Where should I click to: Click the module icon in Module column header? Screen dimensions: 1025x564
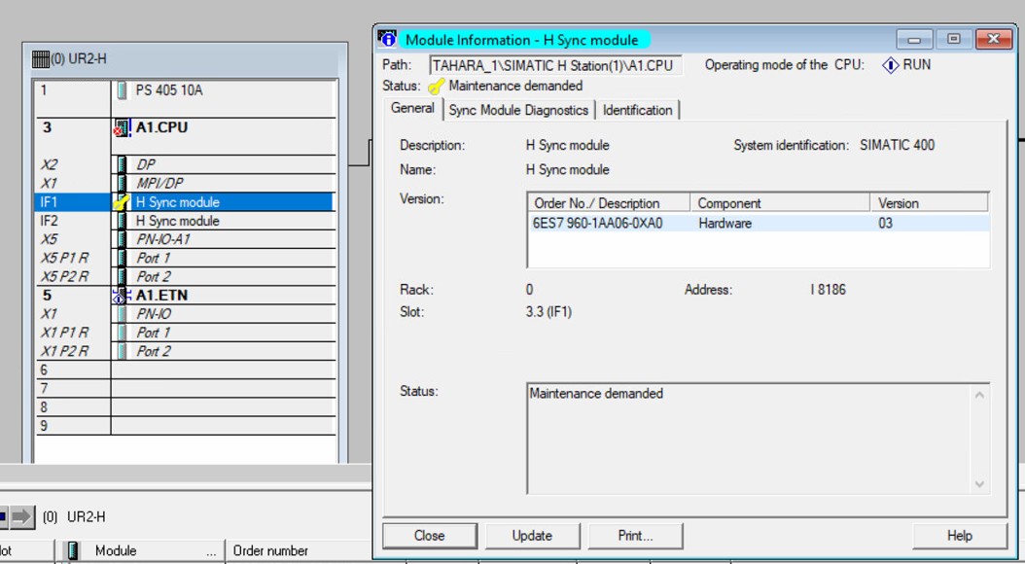pos(72,550)
